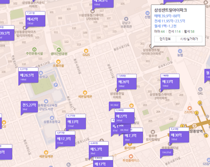The width and height of the screenshot is (210, 167).
Task: Click the 삼성동중앙하이츠 빌리지아파트 label
Action: coord(25,34)
